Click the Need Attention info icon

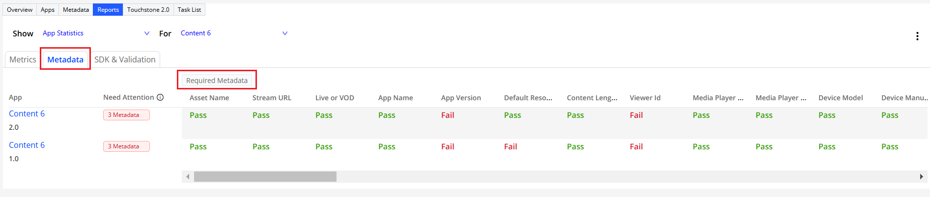click(x=160, y=97)
